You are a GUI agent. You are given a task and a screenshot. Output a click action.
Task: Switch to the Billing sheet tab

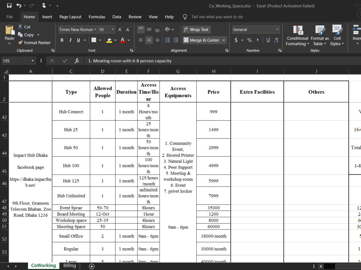click(x=70, y=266)
